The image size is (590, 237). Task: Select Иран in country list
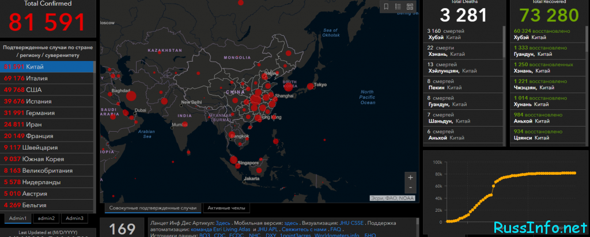pyautogui.click(x=47, y=124)
